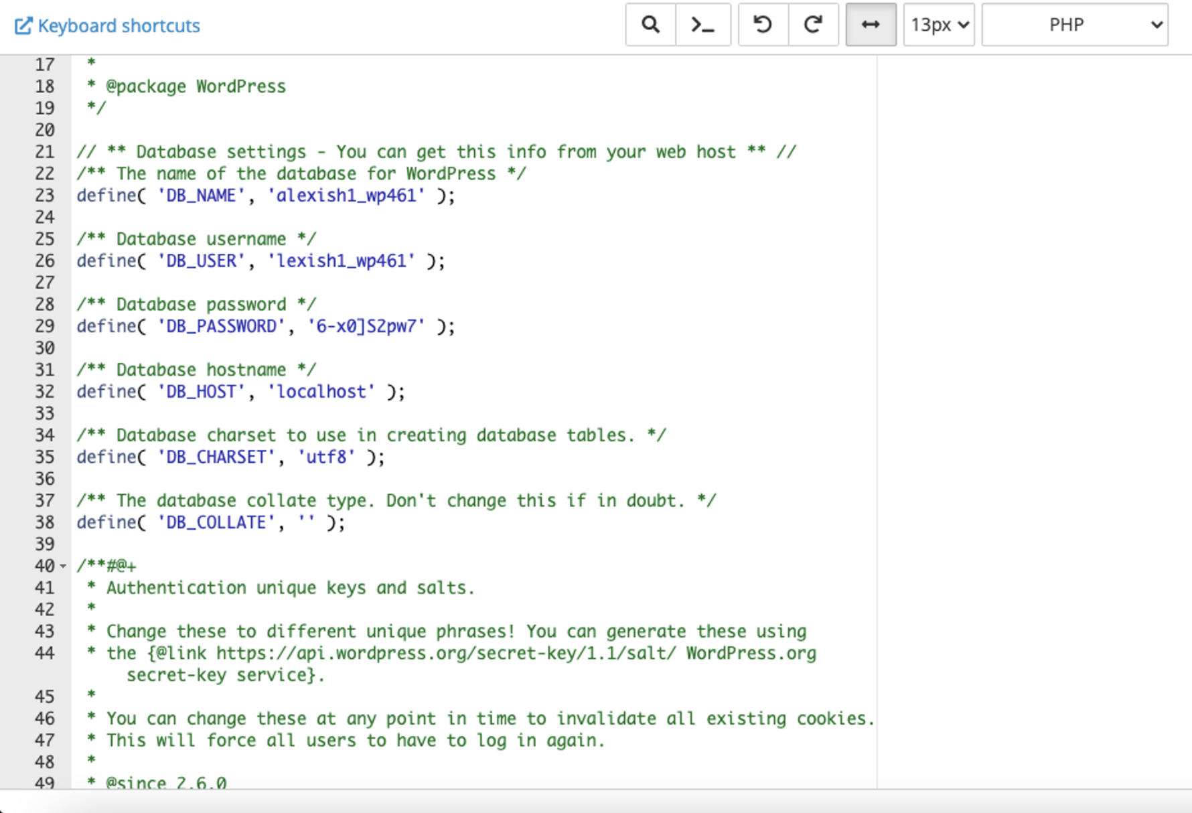Click the api.wordpress.org secret-key URL text
This screenshot has width=1192, height=813.
(x=446, y=653)
